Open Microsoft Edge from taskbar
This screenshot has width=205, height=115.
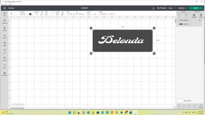click(88, 112)
